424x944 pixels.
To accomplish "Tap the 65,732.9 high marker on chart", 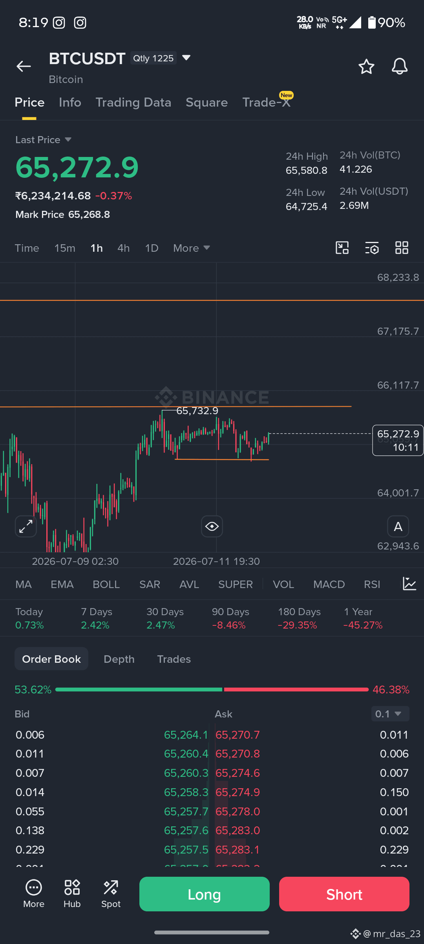I will (197, 411).
